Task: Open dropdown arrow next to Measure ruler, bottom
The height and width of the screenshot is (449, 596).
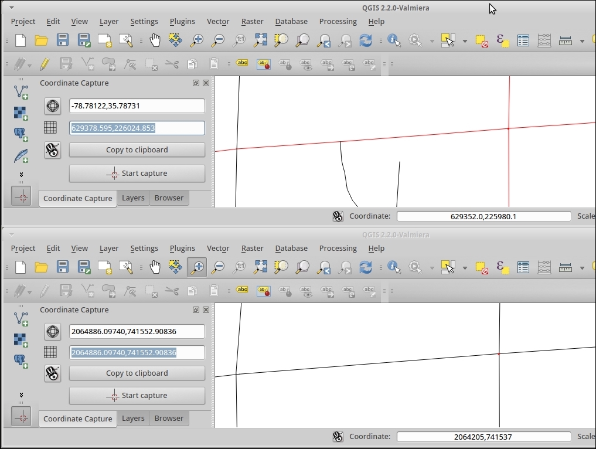Action: pyautogui.click(x=582, y=268)
